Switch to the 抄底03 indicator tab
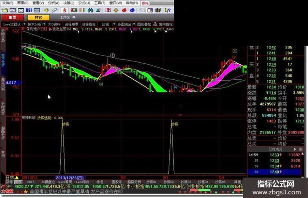Viewport: 308px width, 198px height. pos(186,182)
